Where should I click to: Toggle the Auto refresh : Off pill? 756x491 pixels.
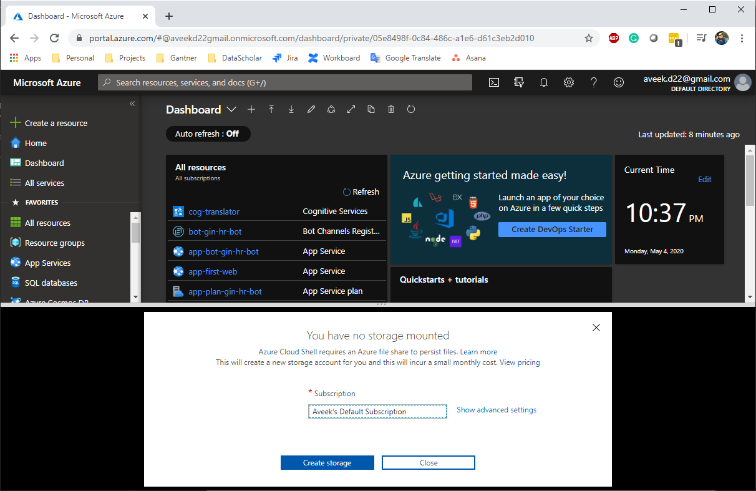coord(208,134)
